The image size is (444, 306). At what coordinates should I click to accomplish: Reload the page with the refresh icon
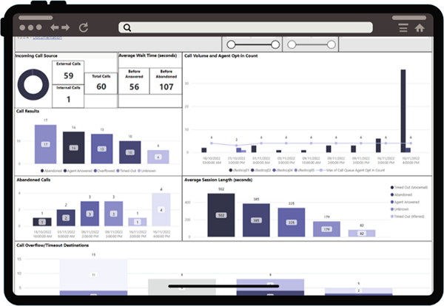click(84, 27)
